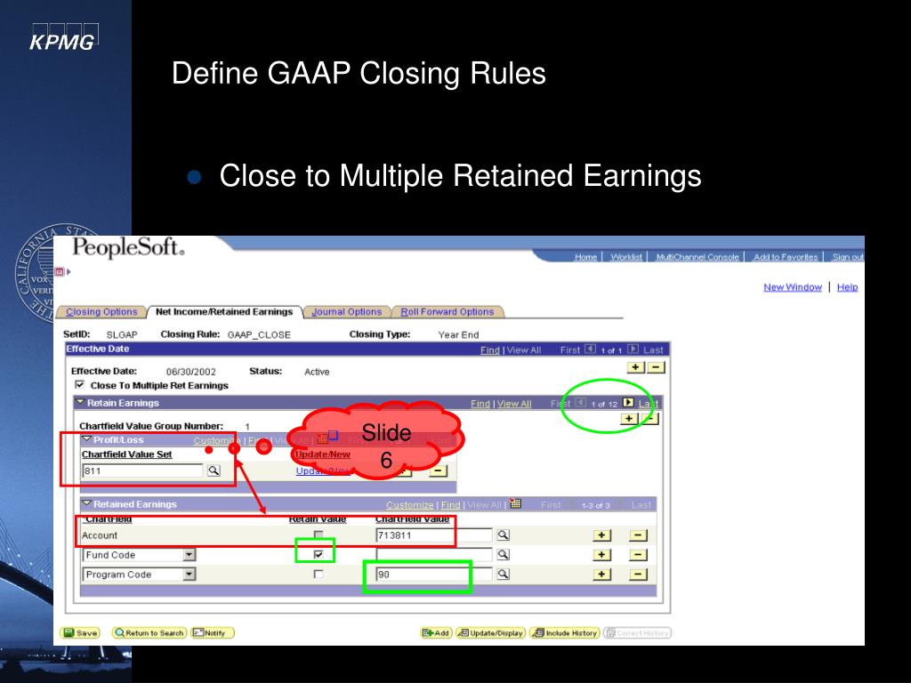Click Save button
Screen dimensions: 911x683
pyautogui.click(x=80, y=632)
